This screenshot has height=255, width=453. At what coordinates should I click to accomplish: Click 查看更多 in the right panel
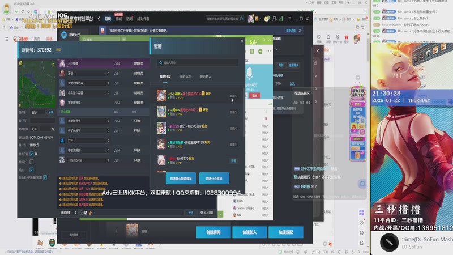tap(294, 65)
